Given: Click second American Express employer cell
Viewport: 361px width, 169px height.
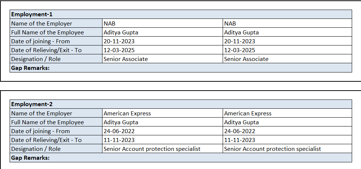Looking at the screenshot, I should tap(287, 113).
